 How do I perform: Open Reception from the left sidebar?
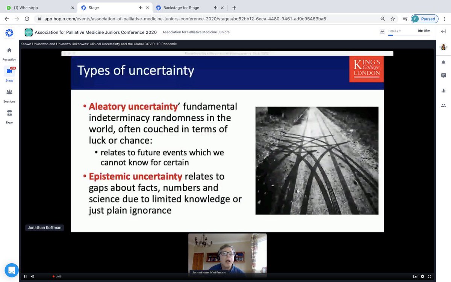click(9, 54)
